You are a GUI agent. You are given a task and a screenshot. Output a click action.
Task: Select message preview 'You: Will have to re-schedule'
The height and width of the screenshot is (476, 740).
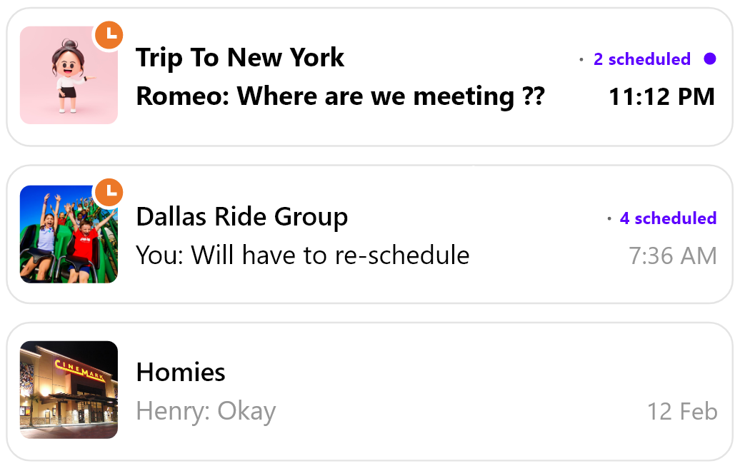tap(303, 255)
